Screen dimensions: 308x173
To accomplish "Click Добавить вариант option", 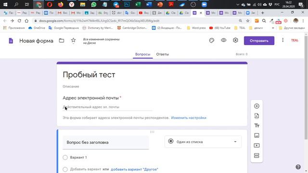I will [86, 169].
